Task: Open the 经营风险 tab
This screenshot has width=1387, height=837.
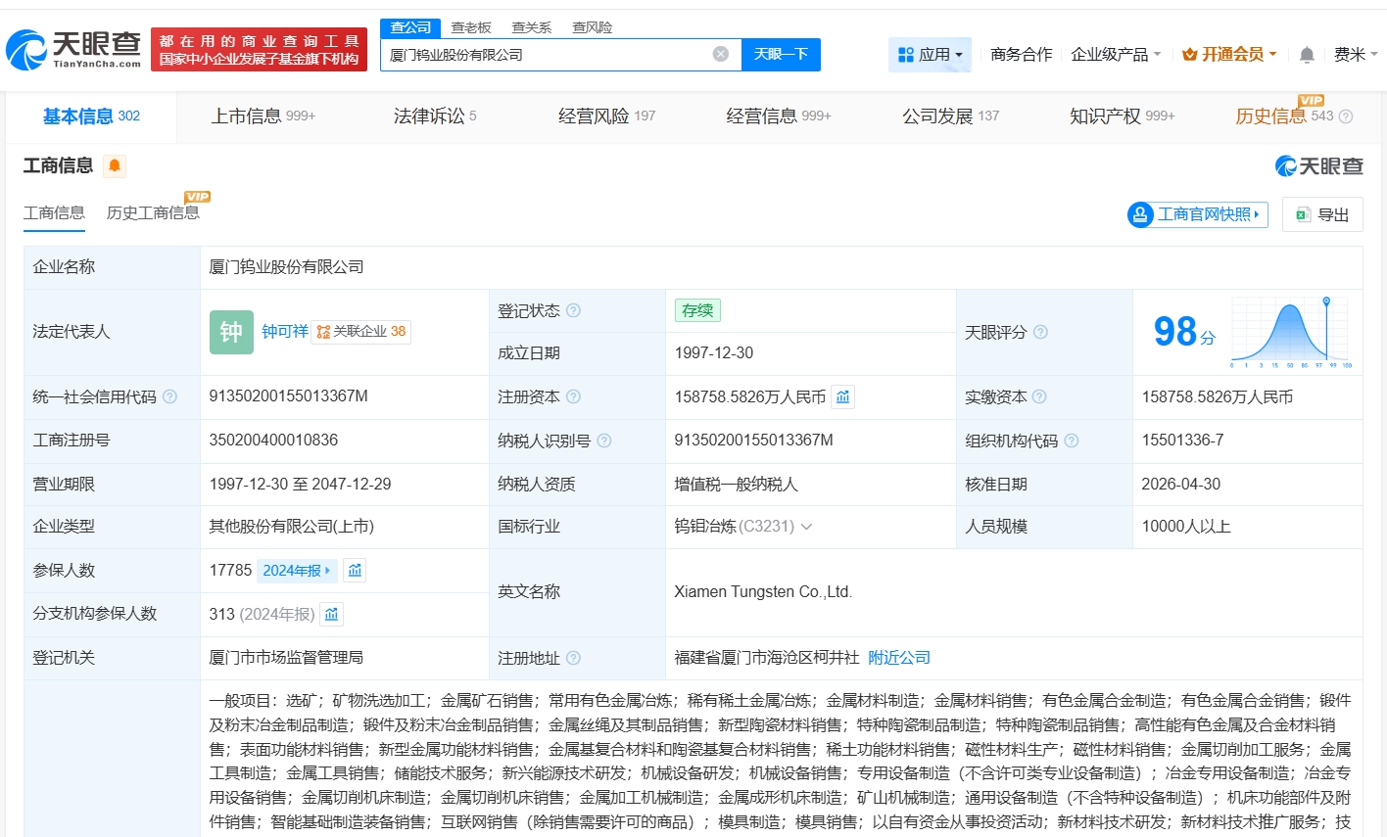Action: (x=607, y=116)
